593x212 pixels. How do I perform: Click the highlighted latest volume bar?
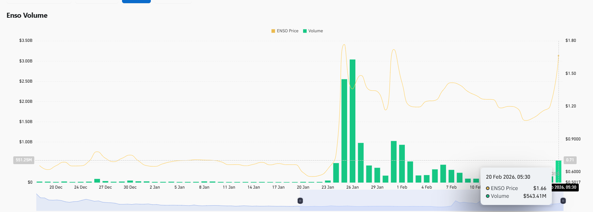tap(558, 171)
